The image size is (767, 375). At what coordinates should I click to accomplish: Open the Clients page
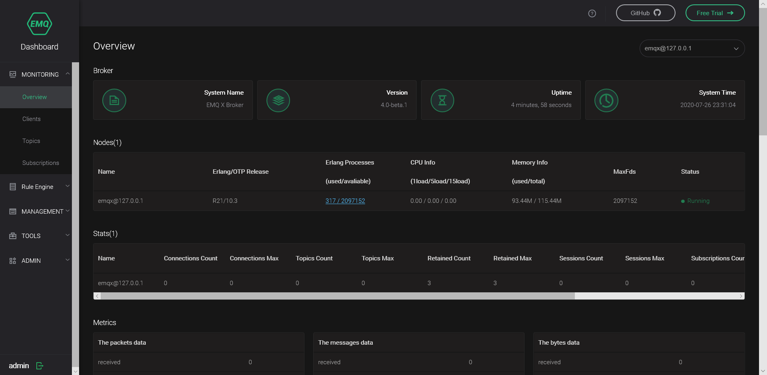[x=32, y=119]
